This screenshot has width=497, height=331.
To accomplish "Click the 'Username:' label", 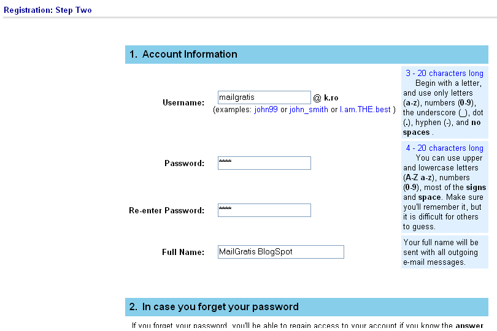I will [x=183, y=102].
